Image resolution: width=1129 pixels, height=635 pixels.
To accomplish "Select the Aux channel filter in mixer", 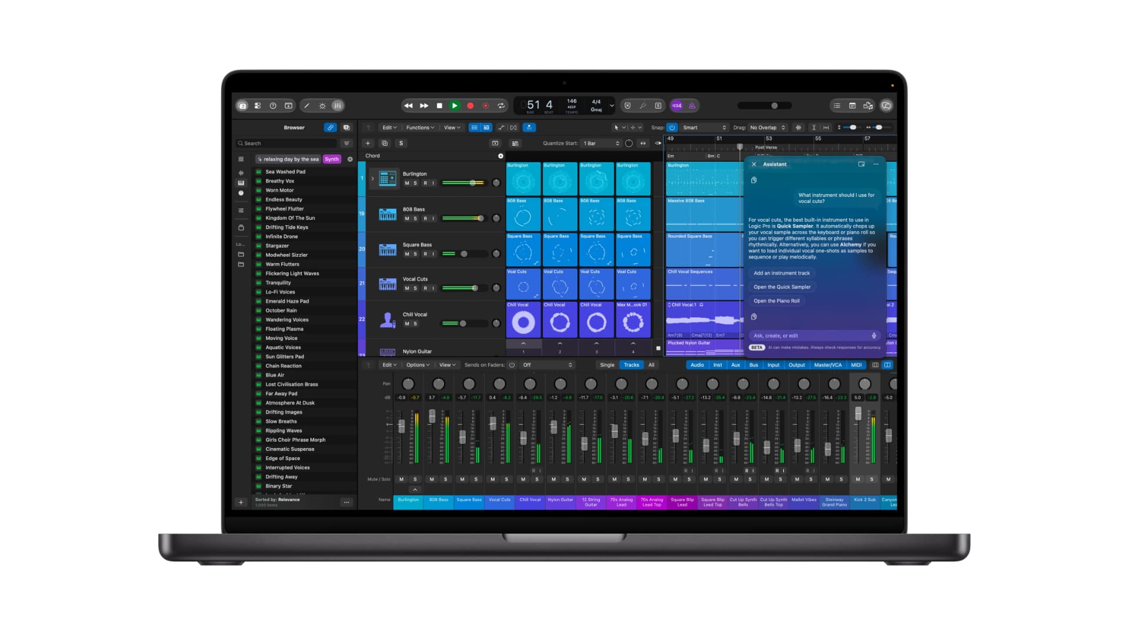I will click(x=736, y=365).
